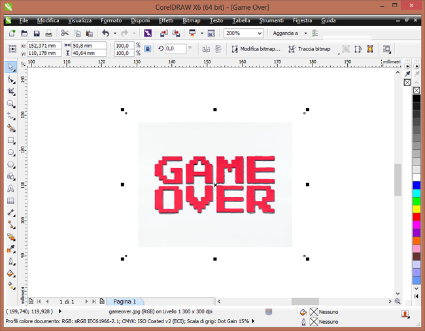Image resolution: width=425 pixels, height=331 pixels.
Task: Click the Modifica bitmap... button
Action: (x=256, y=49)
